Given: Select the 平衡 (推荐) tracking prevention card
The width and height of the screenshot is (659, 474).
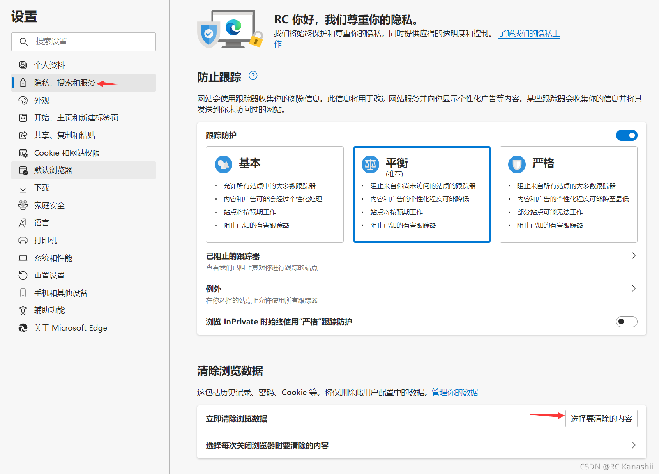Looking at the screenshot, I should click(x=422, y=194).
